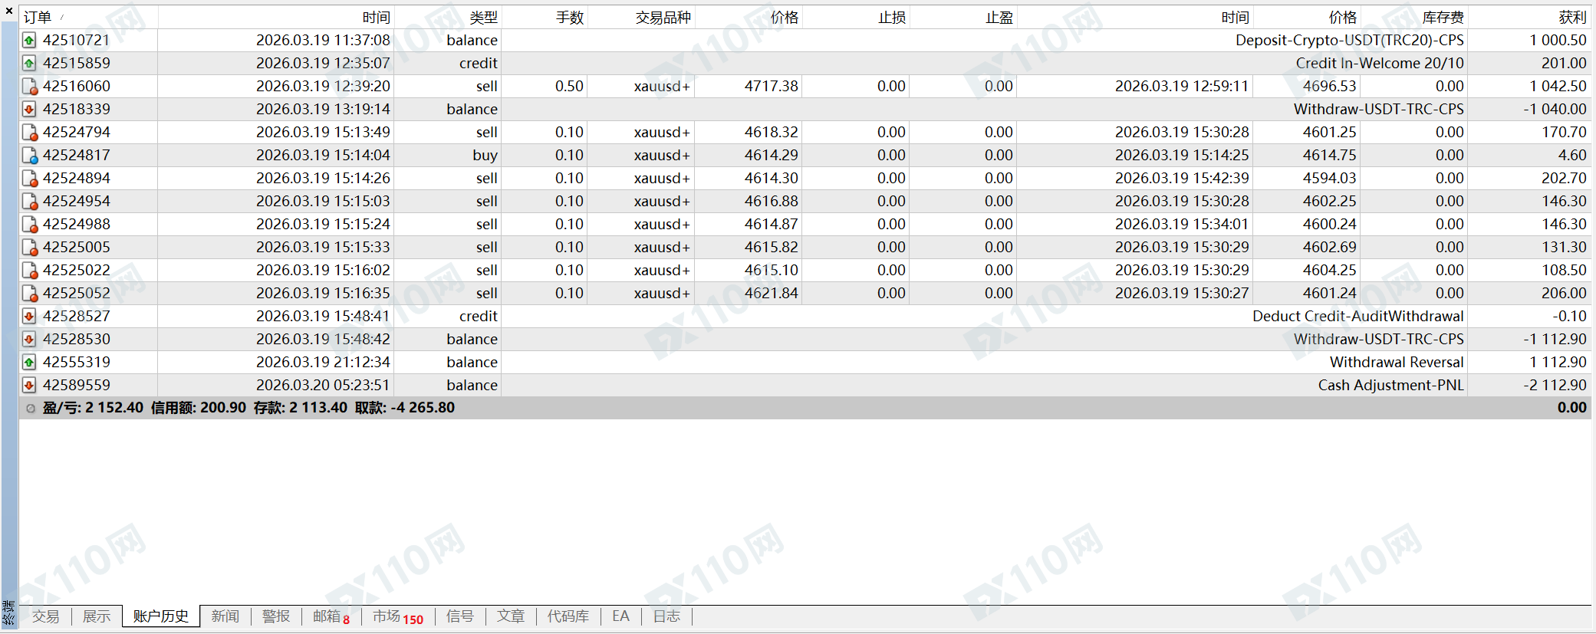Close the terminal panel with X
This screenshot has height=634, width=1596.
point(9,11)
